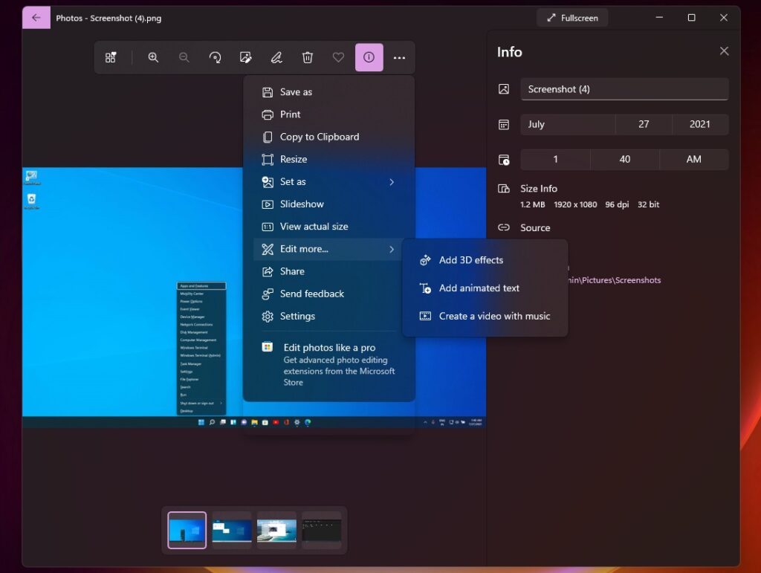Open the see more options menu
The width and height of the screenshot is (761, 573).
click(400, 57)
